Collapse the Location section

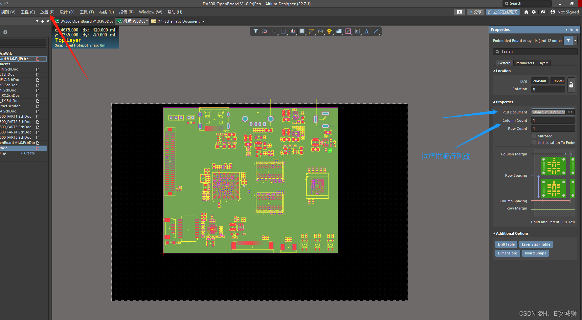coord(494,71)
